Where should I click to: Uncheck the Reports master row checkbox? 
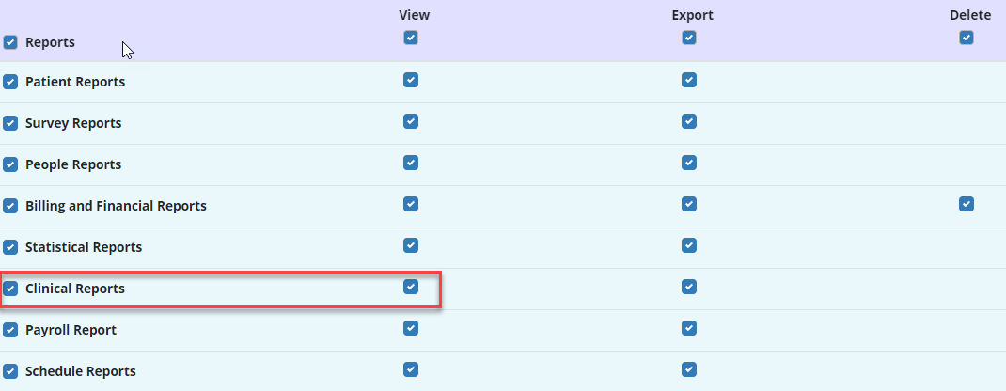10,42
